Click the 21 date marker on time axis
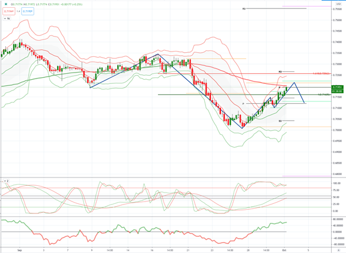Screen dimensions: 346x253 click(x=188, y=250)
